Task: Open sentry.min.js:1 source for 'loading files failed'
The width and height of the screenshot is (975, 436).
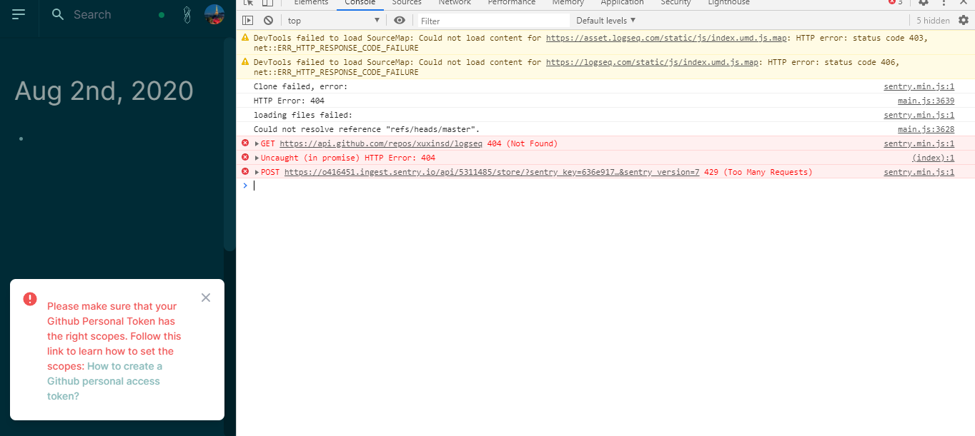Action: coord(919,115)
